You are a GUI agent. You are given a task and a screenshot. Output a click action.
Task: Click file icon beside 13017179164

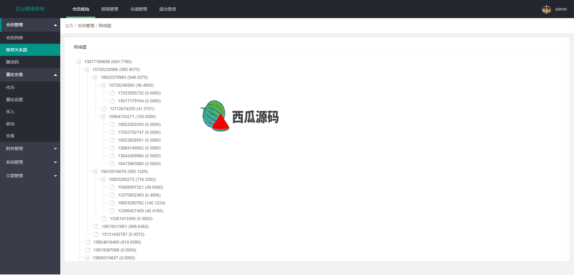[x=112, y=101]
